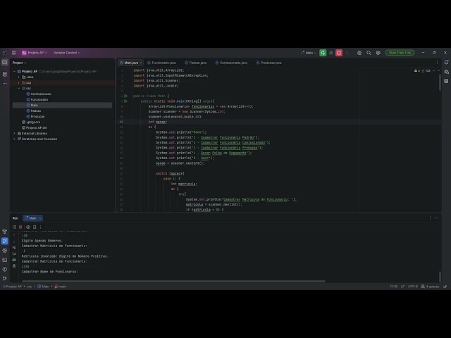Click src in the breadcrumb bar
The width and height of the screenshot is (451, 338).
click(x=30, y=287)
